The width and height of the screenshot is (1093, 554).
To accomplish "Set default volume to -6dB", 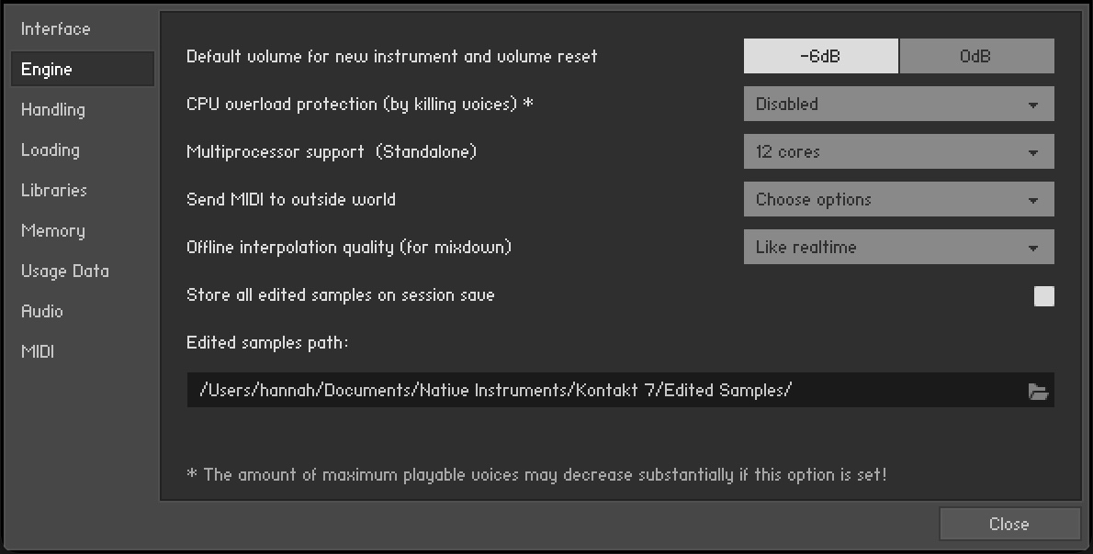I will coord(820,56).
